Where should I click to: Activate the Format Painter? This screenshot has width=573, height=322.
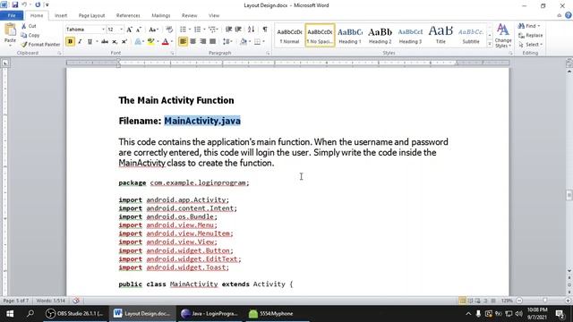coord(40,44)
